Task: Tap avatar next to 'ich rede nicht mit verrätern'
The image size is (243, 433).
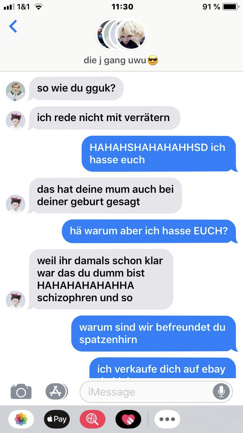Action: click(16, 121)
